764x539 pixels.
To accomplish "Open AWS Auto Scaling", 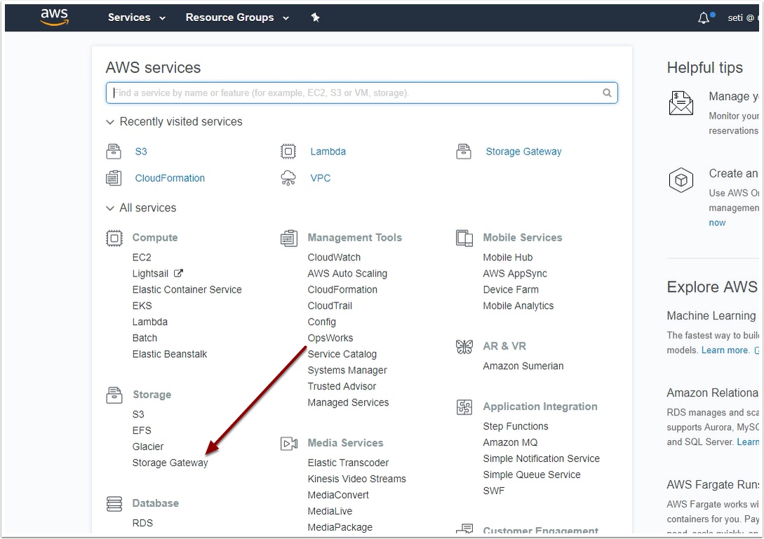I will (x=347, y=274).
